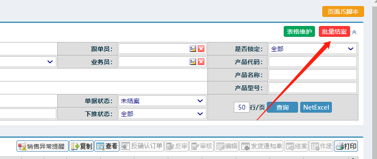Click the 复制 toolbar button
This screenshot has height=159, width=377.
tap(81, 146)
